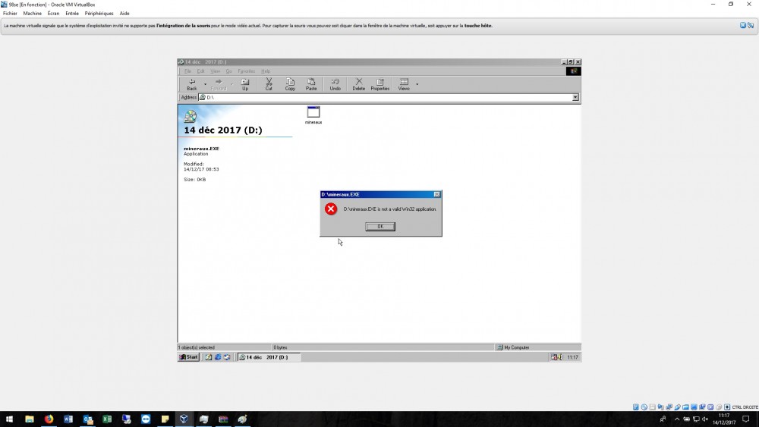Open the Go menu in Explorer

228,71
